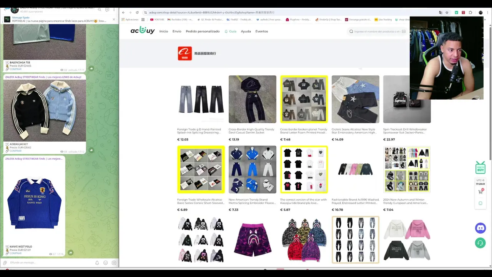
Task: Open the QC Finder & Products bookmark
Action: 210,20
